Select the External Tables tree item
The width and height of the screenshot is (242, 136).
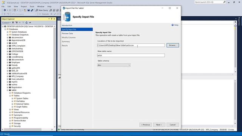(23, 104)
